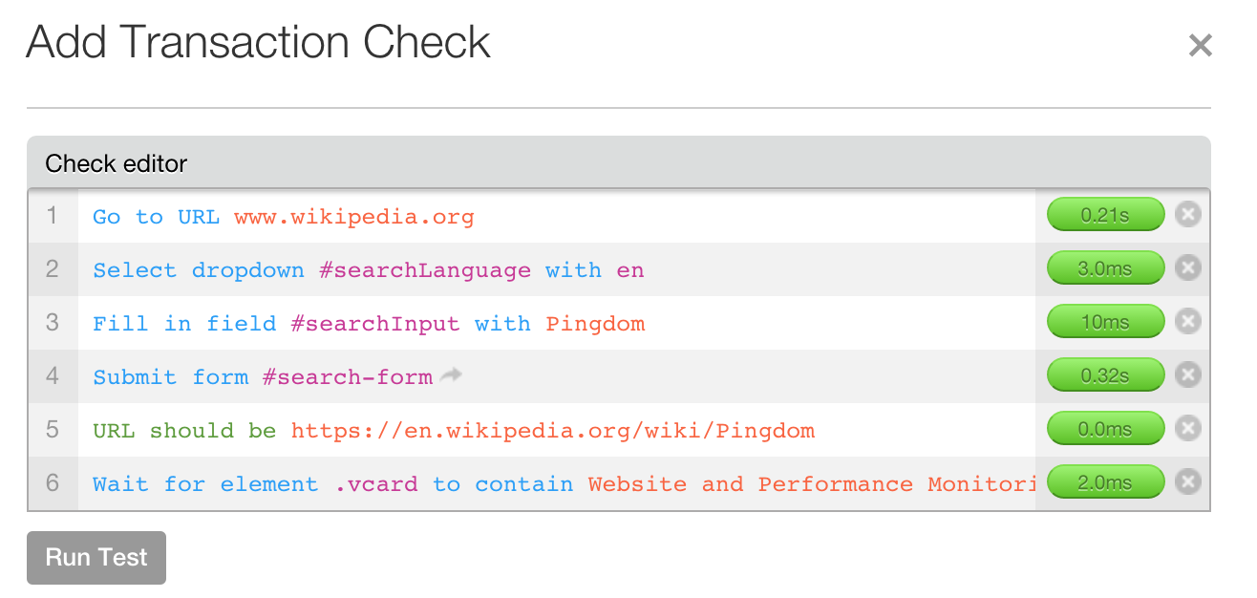Click the 0.0ms result badge
1257x598 pixels.
pos(1106,429)
